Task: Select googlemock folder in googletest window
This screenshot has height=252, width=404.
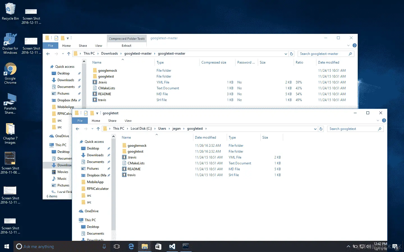Action: (x=134, y=146)
